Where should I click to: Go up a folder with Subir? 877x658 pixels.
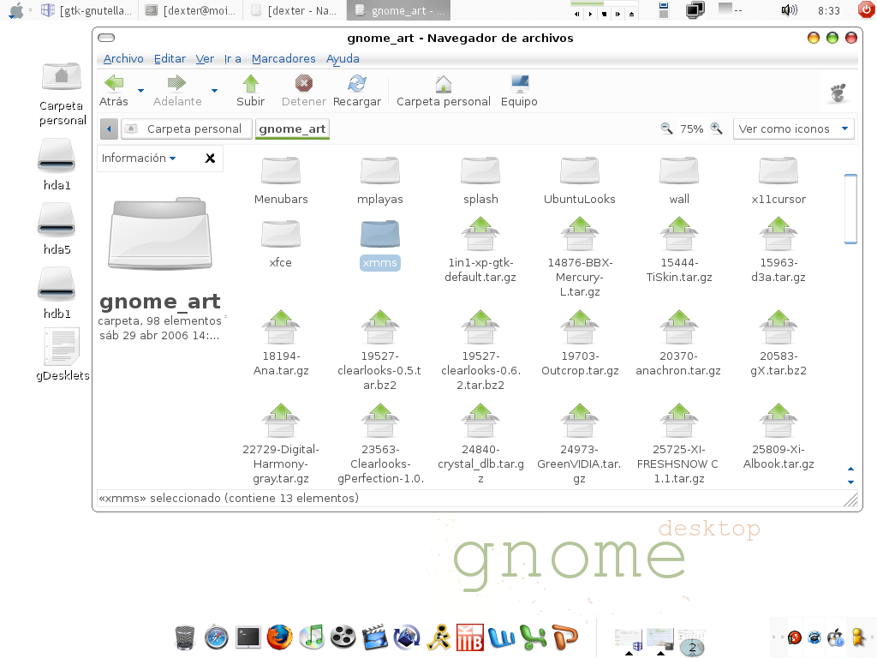click(250, 91)
